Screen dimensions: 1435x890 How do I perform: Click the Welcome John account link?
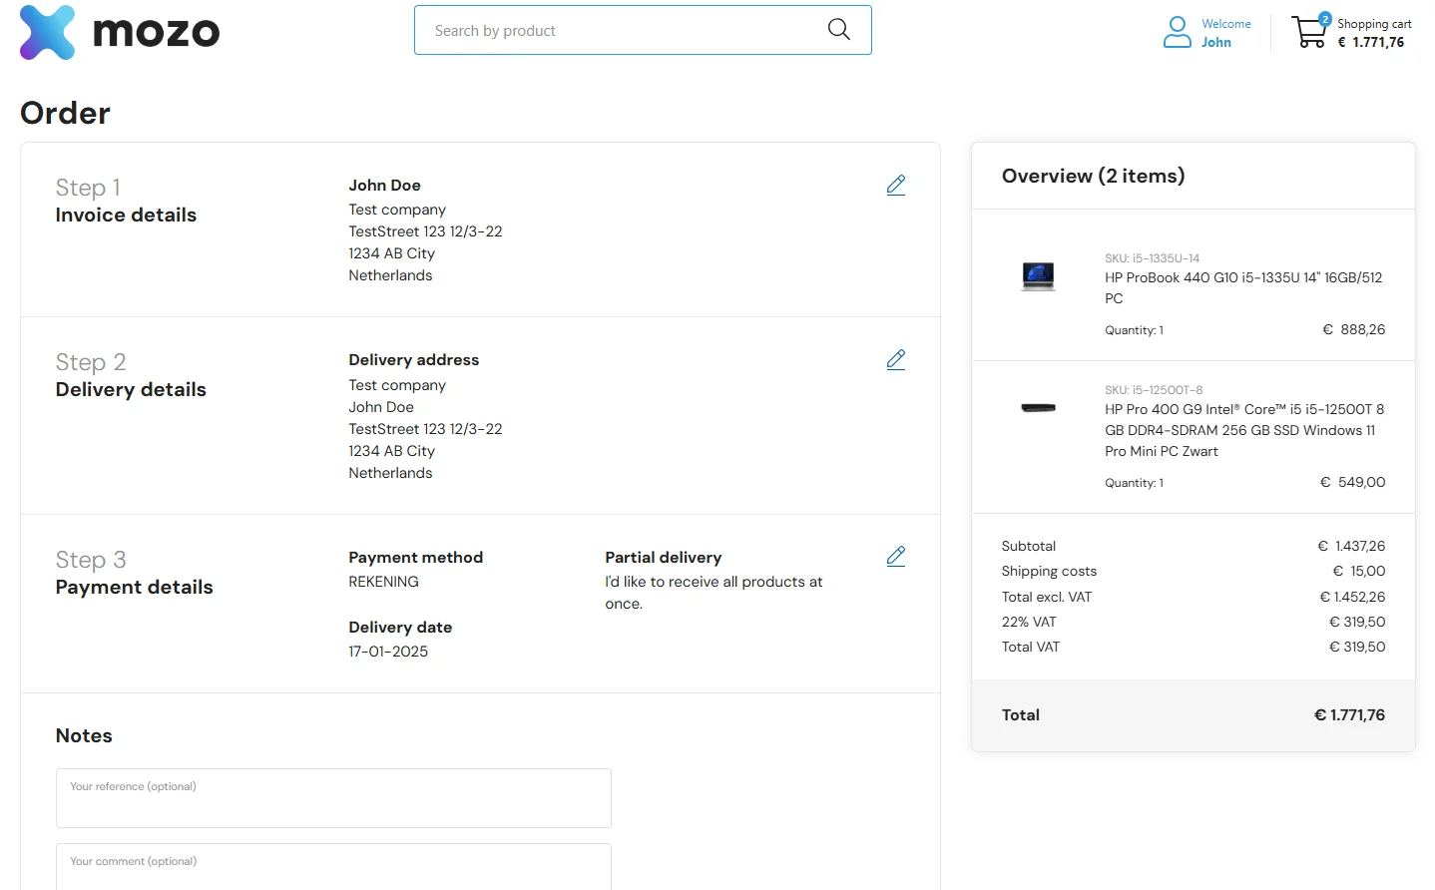1225,33
